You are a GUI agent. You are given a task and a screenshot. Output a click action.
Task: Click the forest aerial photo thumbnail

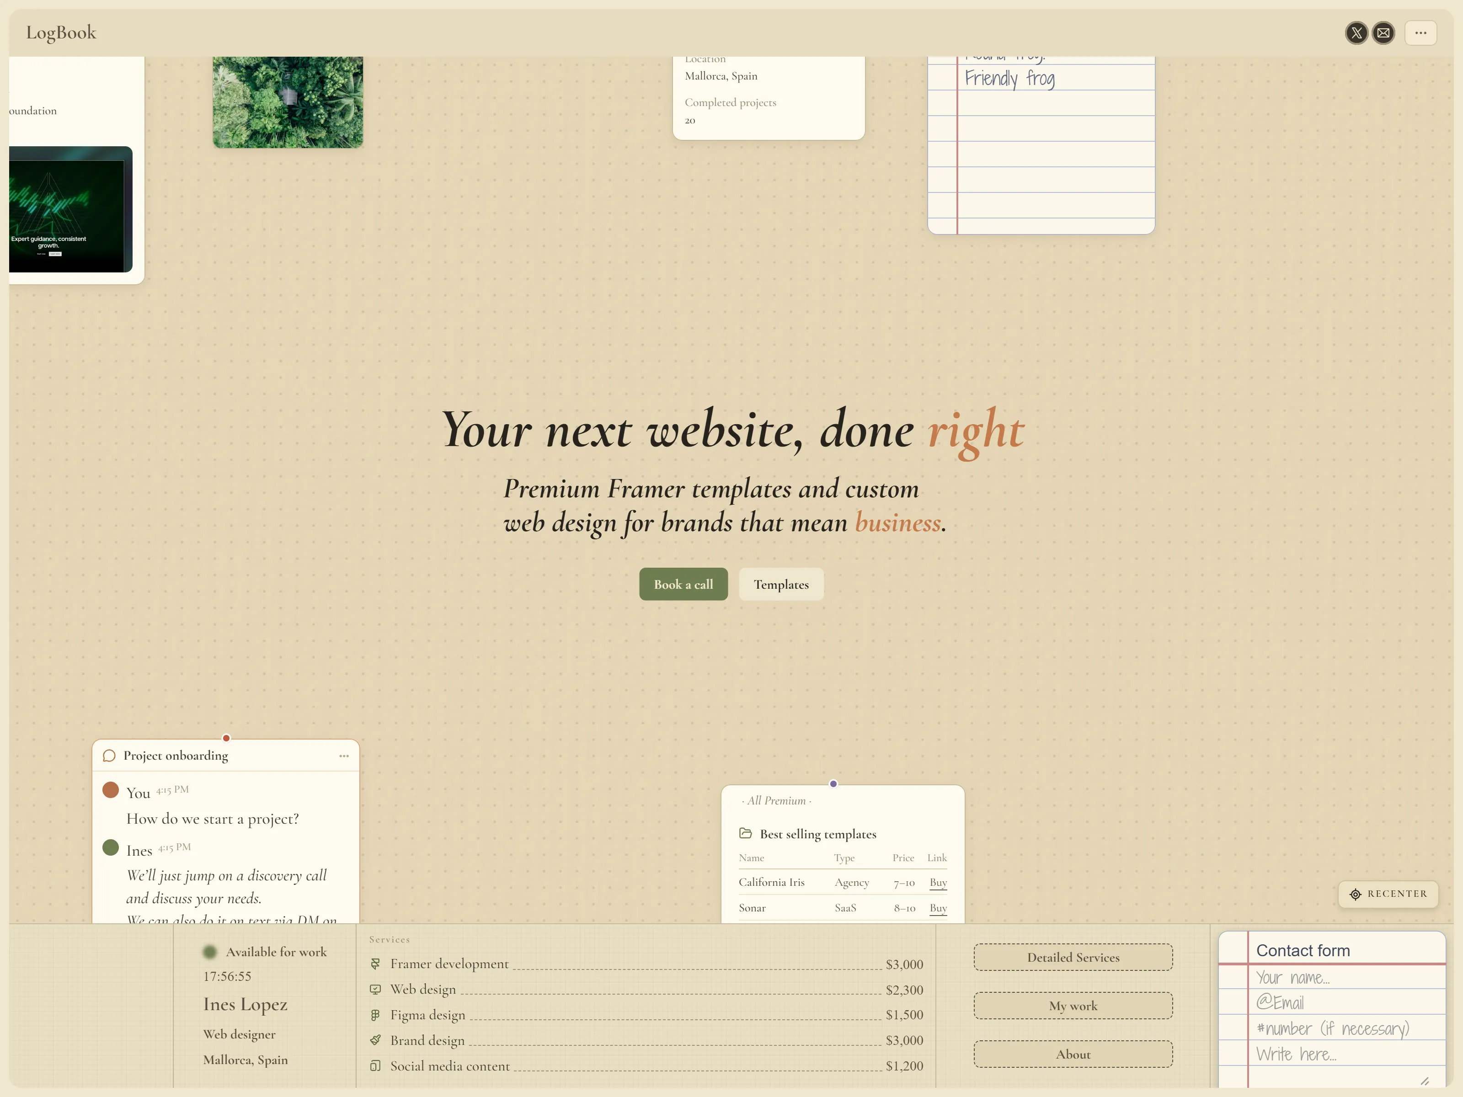pos(288,102)
